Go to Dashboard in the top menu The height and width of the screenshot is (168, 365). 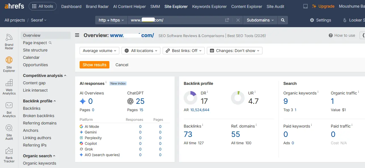click(71, 6)
